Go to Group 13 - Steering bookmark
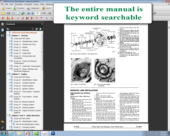170x136 pixels. (x=21, y=50)
